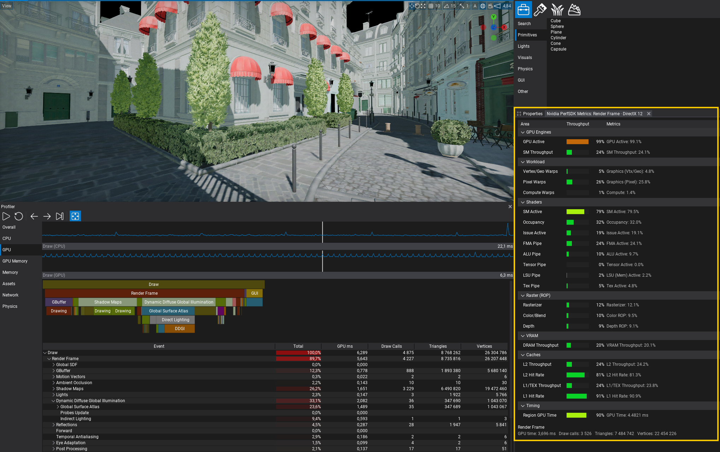Toggle rotation angle snapping
Viewport: 720px width, 452px height.
(x=446, y=6)
